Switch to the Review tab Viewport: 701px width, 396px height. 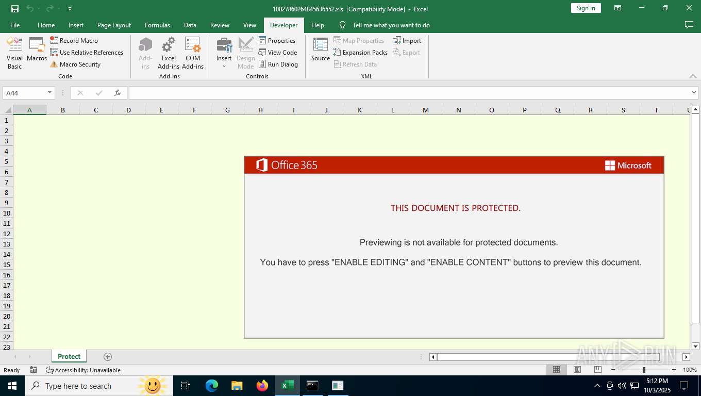coord(220,25)
